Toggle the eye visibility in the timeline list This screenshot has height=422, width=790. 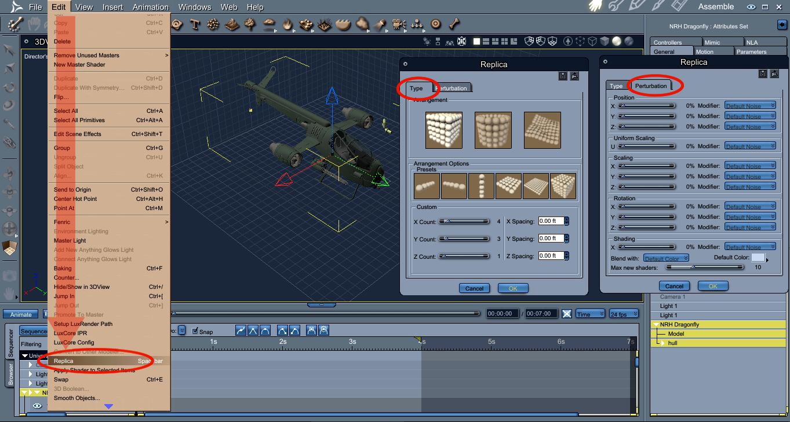click(37, 406)
